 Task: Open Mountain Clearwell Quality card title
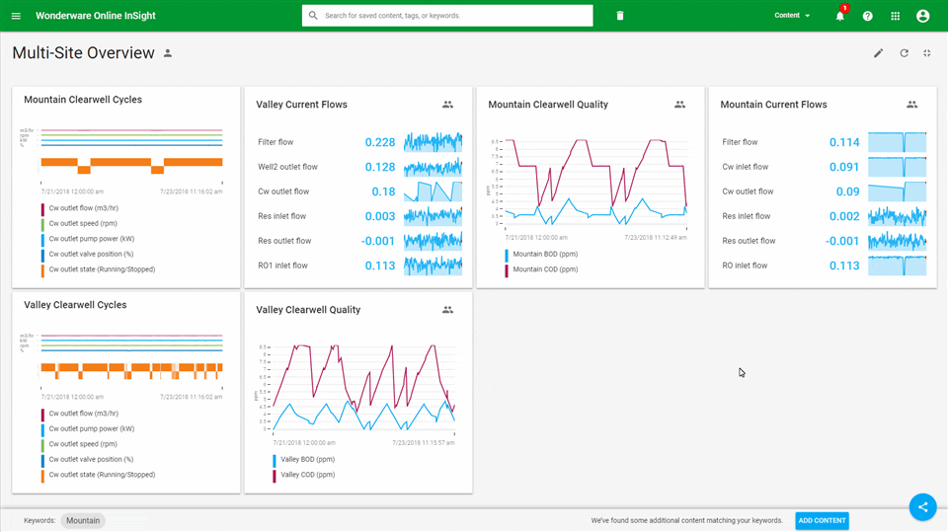[548, 105]
